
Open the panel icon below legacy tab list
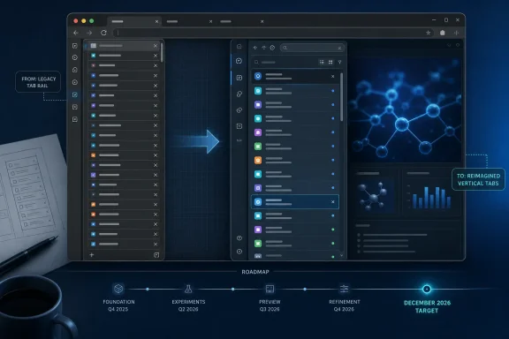coord(156,255)
